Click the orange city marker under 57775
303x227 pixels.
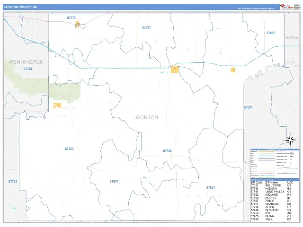(x=78, y=24)
